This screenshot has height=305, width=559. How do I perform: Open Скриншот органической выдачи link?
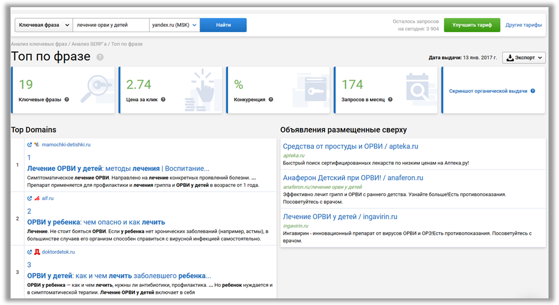pyautogui.click(x=488, y=91)
